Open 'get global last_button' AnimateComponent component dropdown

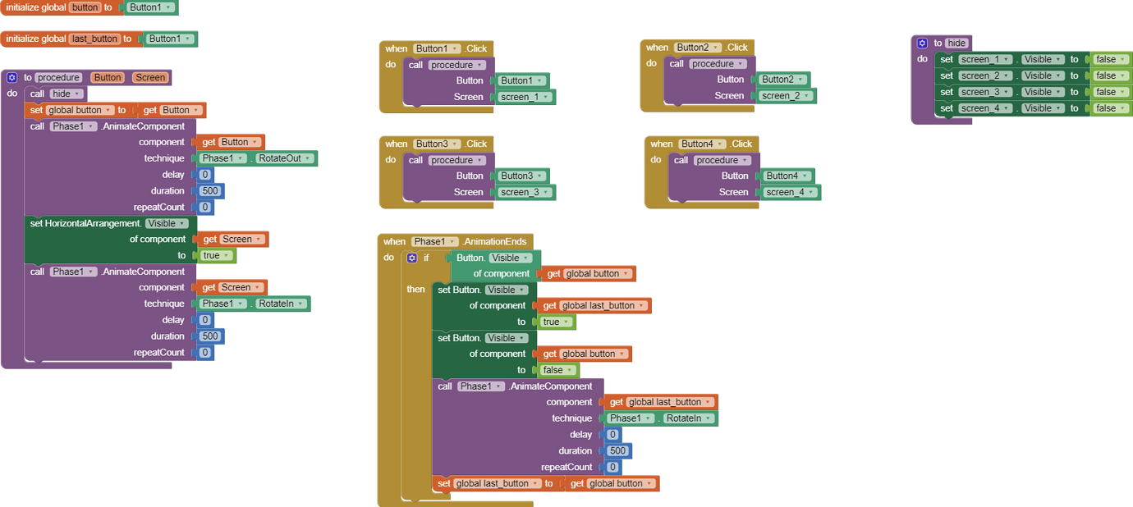670,402
